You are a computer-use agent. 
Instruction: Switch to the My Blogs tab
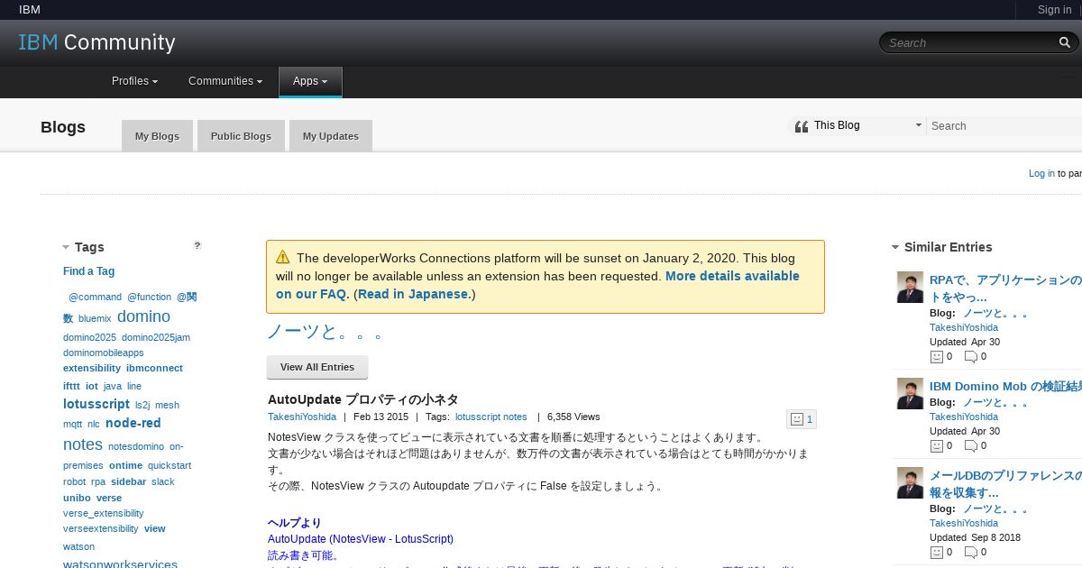(157, 136)
